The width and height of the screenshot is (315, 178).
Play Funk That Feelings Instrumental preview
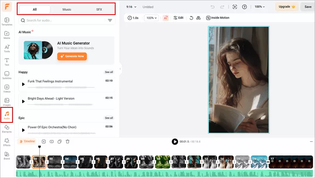(23, 84)
